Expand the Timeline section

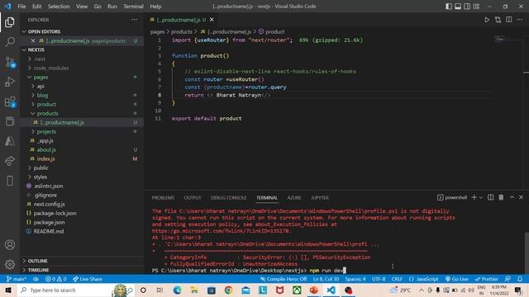24,270
